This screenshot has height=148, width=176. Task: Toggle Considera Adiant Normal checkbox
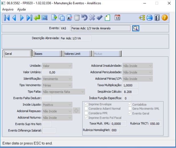[x=86, y=109]
